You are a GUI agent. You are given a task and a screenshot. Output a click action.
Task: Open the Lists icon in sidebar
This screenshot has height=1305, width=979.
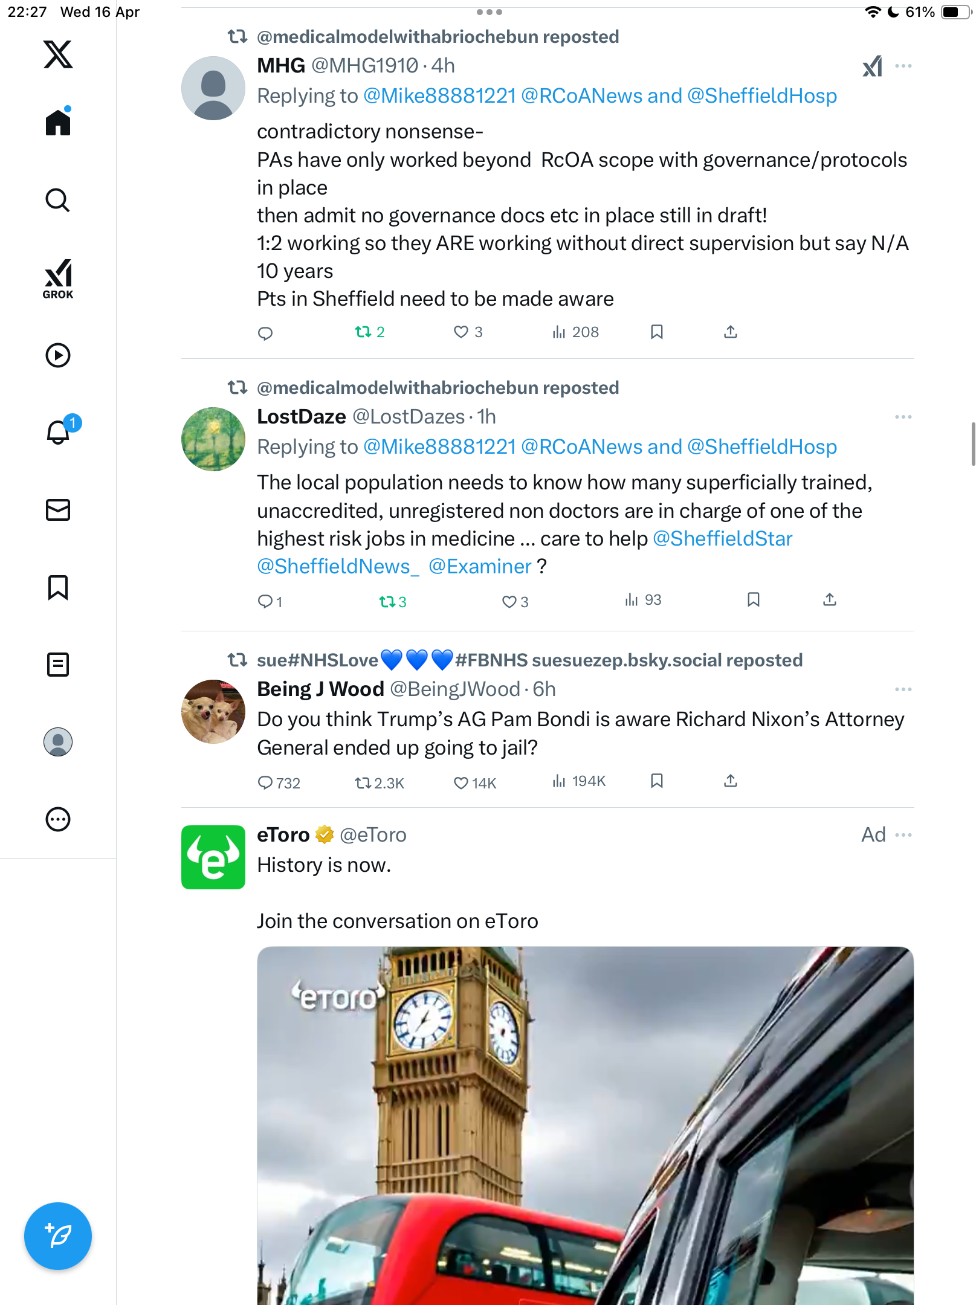click(x=58, y=665)
